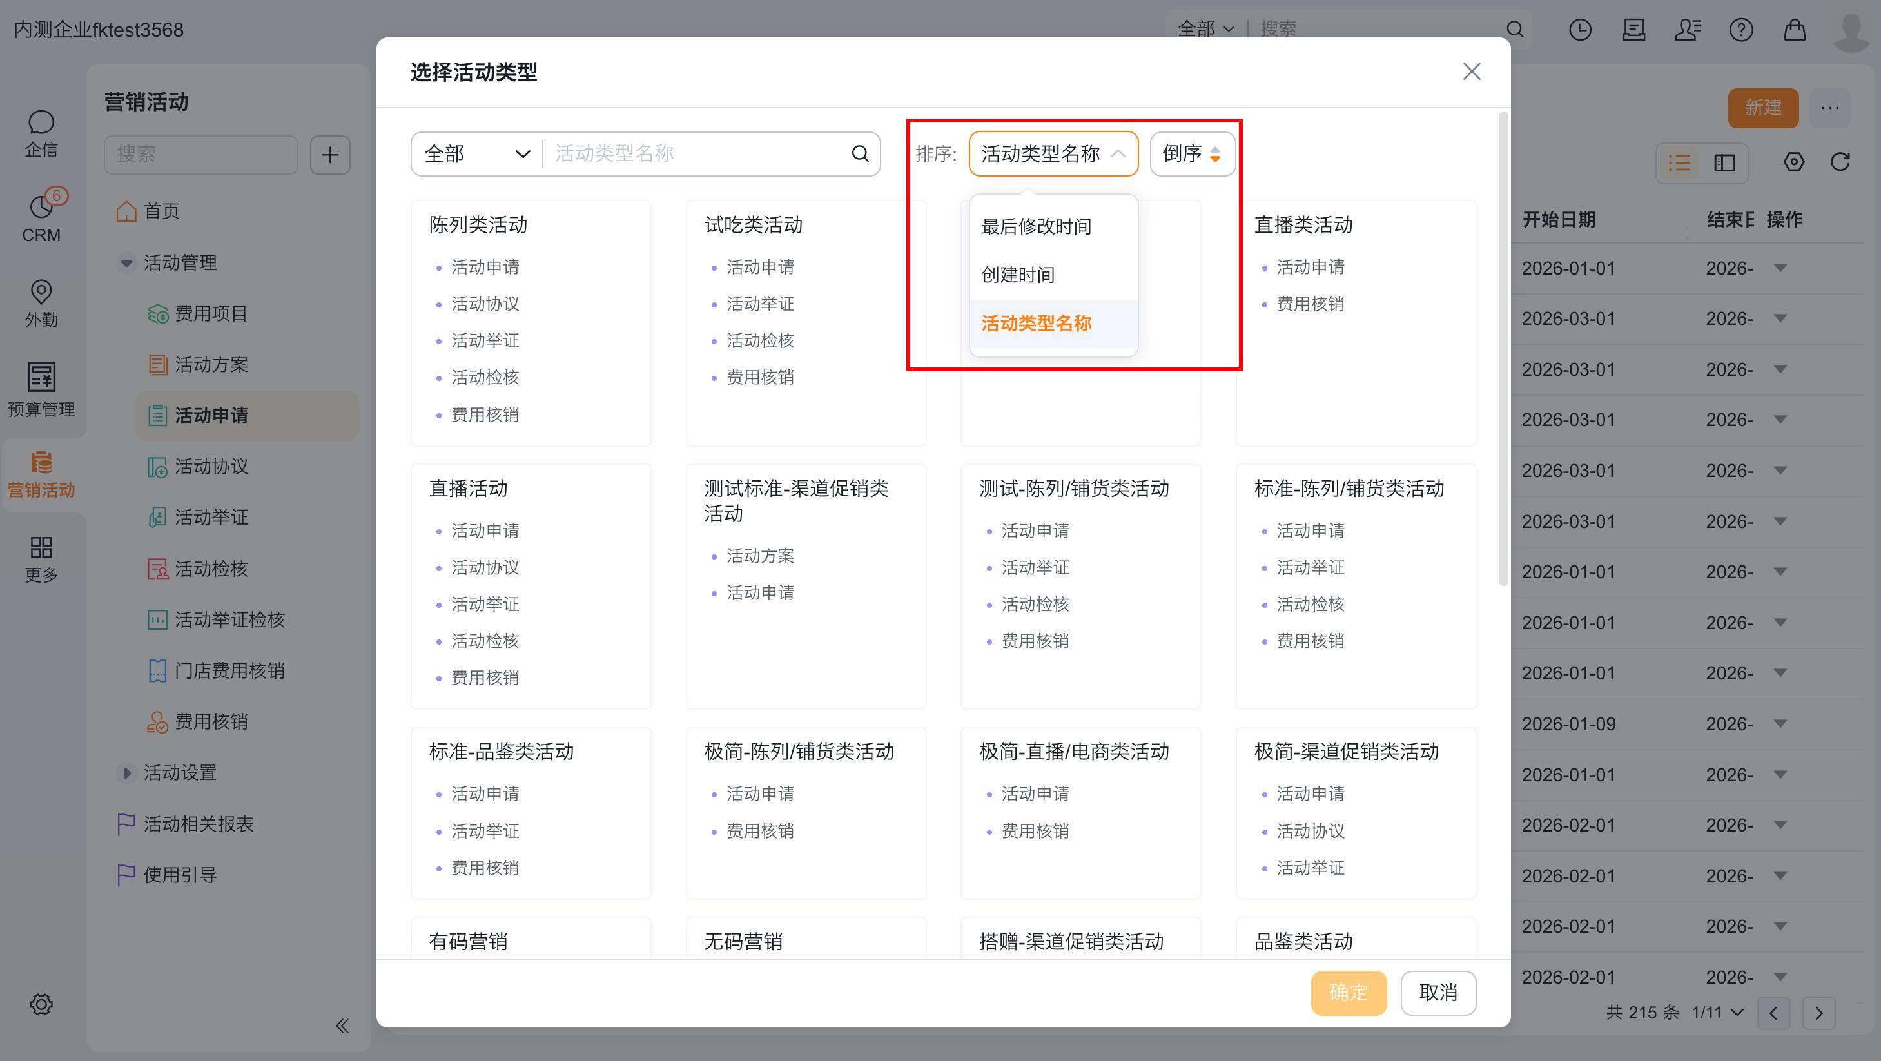Collapse the 活动管理 tree node

[126, 262]
